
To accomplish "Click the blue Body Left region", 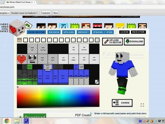I will click(x=56, y=77).
